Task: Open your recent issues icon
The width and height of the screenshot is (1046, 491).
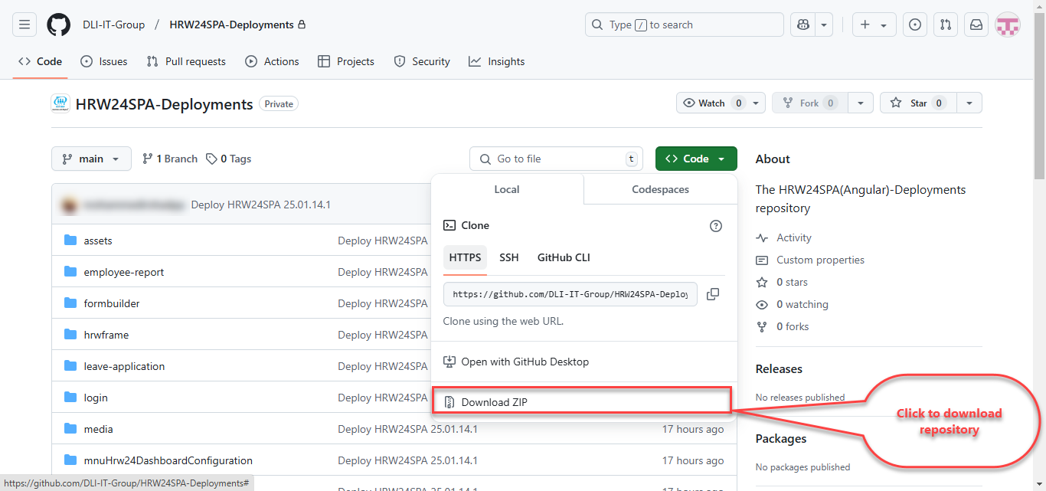Action: [914, 25]
